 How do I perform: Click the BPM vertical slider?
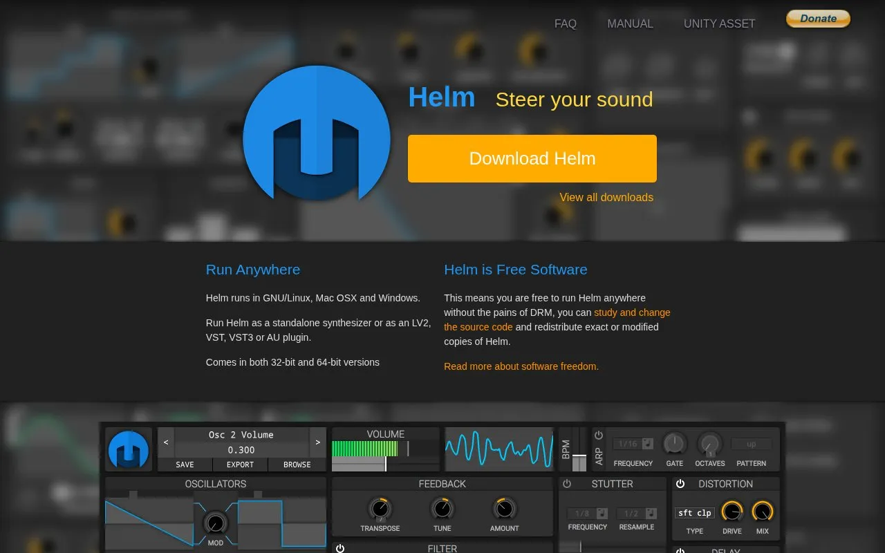(579, 450)
